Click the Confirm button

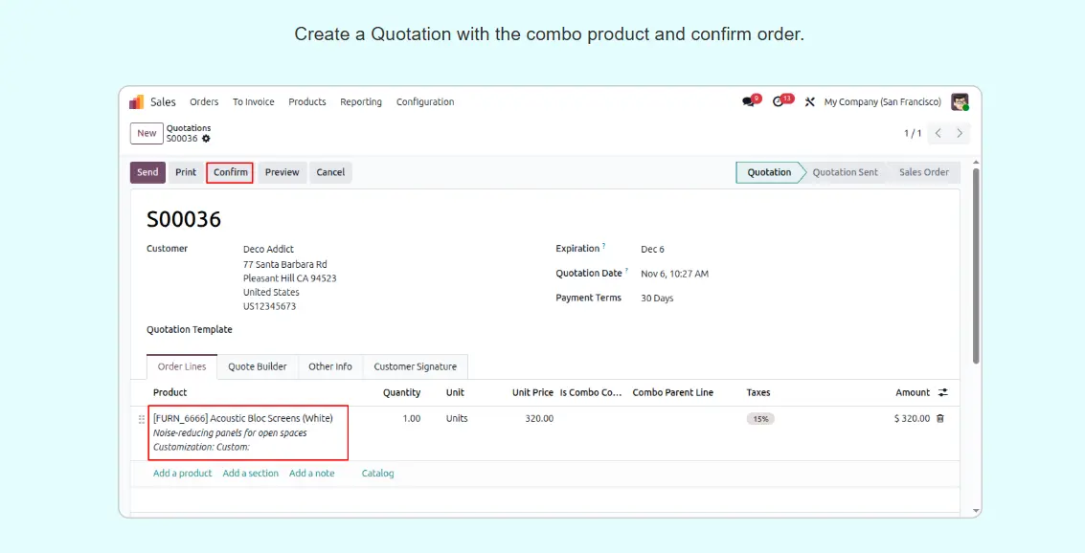[231, 172]
